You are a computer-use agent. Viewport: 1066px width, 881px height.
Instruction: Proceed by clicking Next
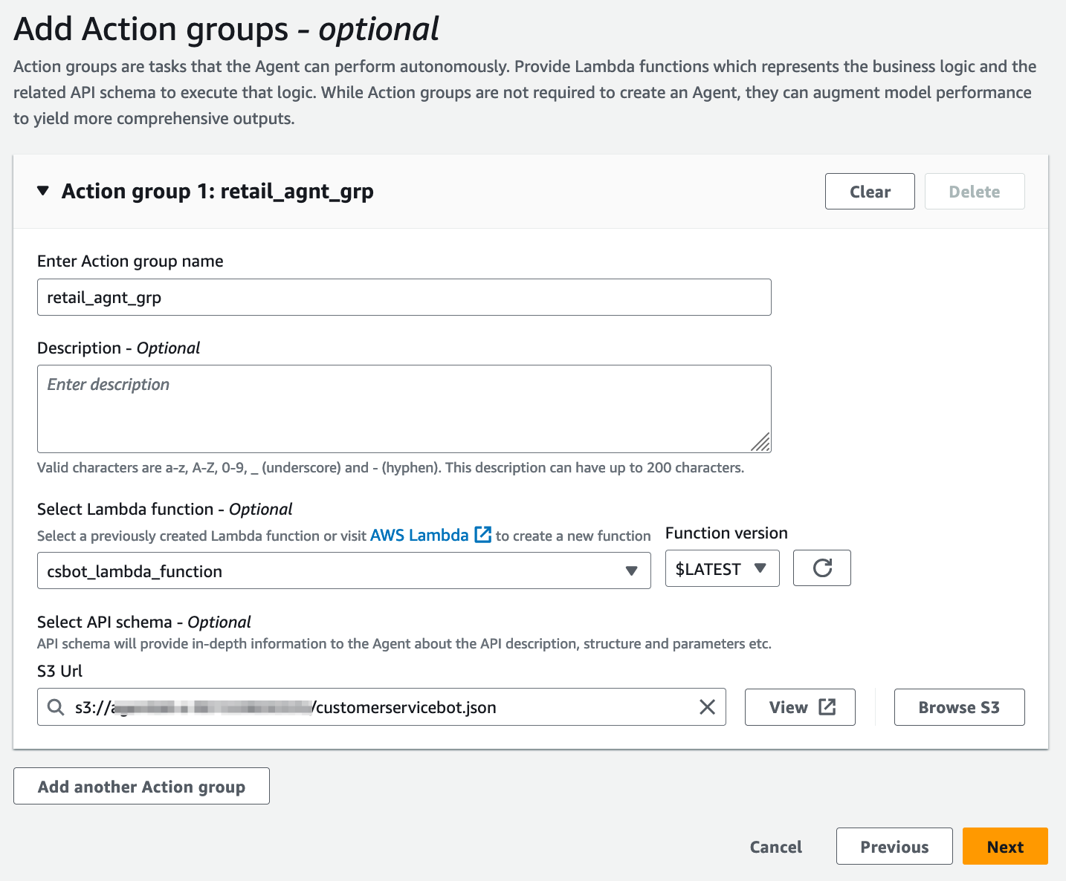(1004, 846)
